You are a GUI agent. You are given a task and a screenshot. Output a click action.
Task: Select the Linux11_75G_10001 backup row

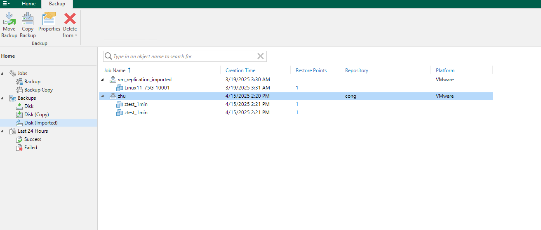[x=147, y=88]
